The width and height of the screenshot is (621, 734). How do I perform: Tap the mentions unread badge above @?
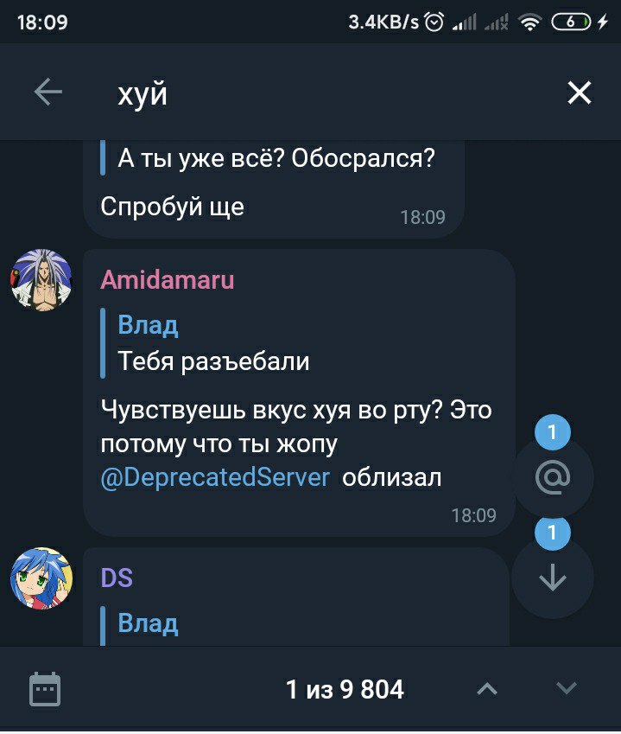click(x=552, y=432)
